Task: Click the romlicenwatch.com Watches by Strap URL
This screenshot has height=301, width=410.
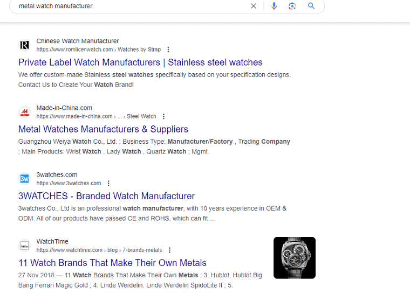Action: (99, 50)
